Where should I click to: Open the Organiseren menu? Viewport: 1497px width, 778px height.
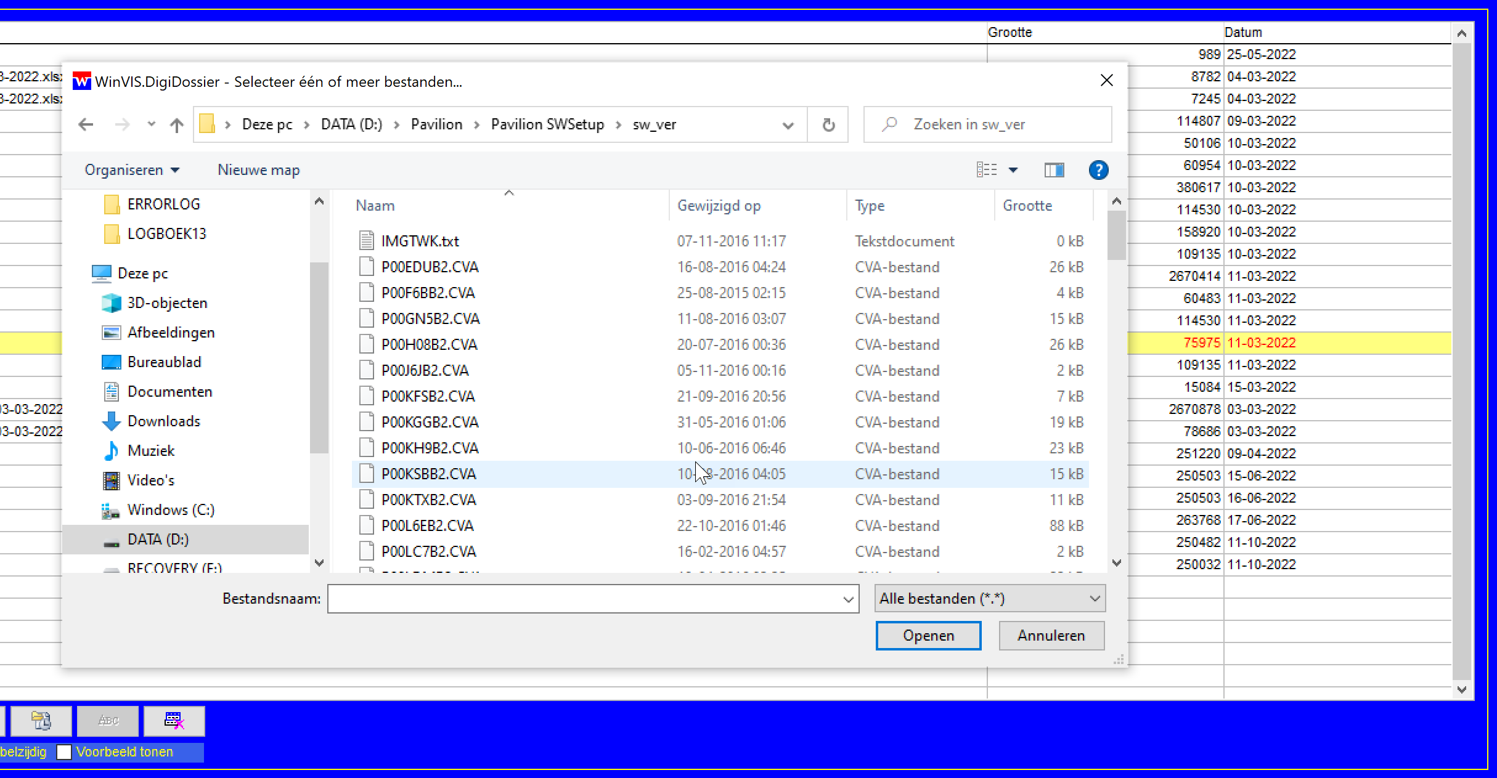(x=132, y=170)
